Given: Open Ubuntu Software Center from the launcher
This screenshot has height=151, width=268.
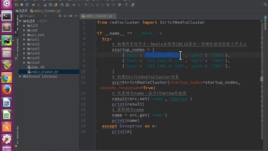Looking at the screenshot, I should [7, 128].
